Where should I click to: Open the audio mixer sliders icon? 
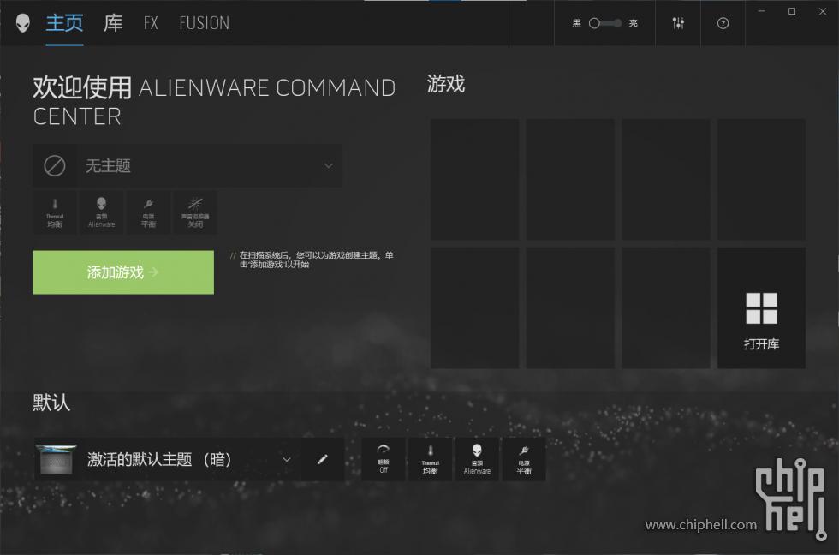point(678,23)
